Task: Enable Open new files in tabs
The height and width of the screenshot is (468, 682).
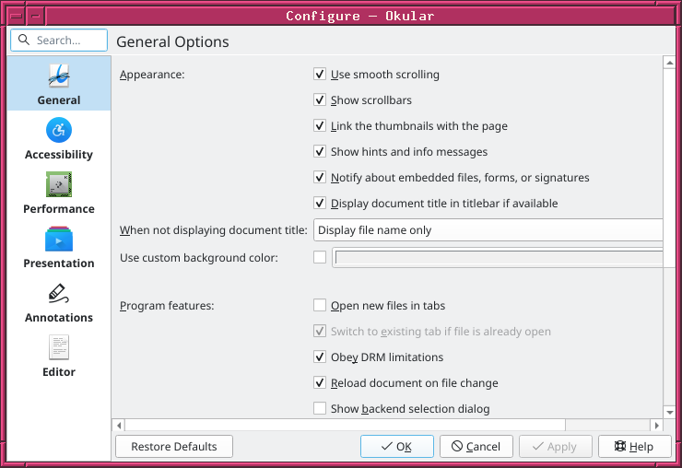Action: tap(320, 305)
